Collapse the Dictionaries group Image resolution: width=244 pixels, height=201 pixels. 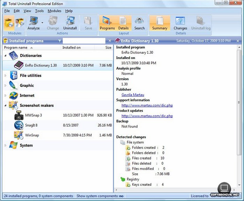[x=6, y=55]
